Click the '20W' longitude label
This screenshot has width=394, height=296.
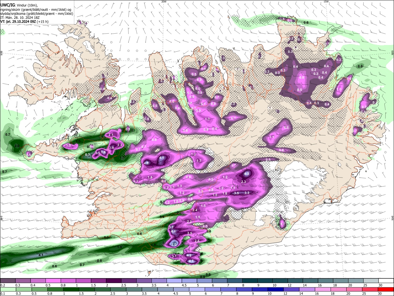[164, 2]
